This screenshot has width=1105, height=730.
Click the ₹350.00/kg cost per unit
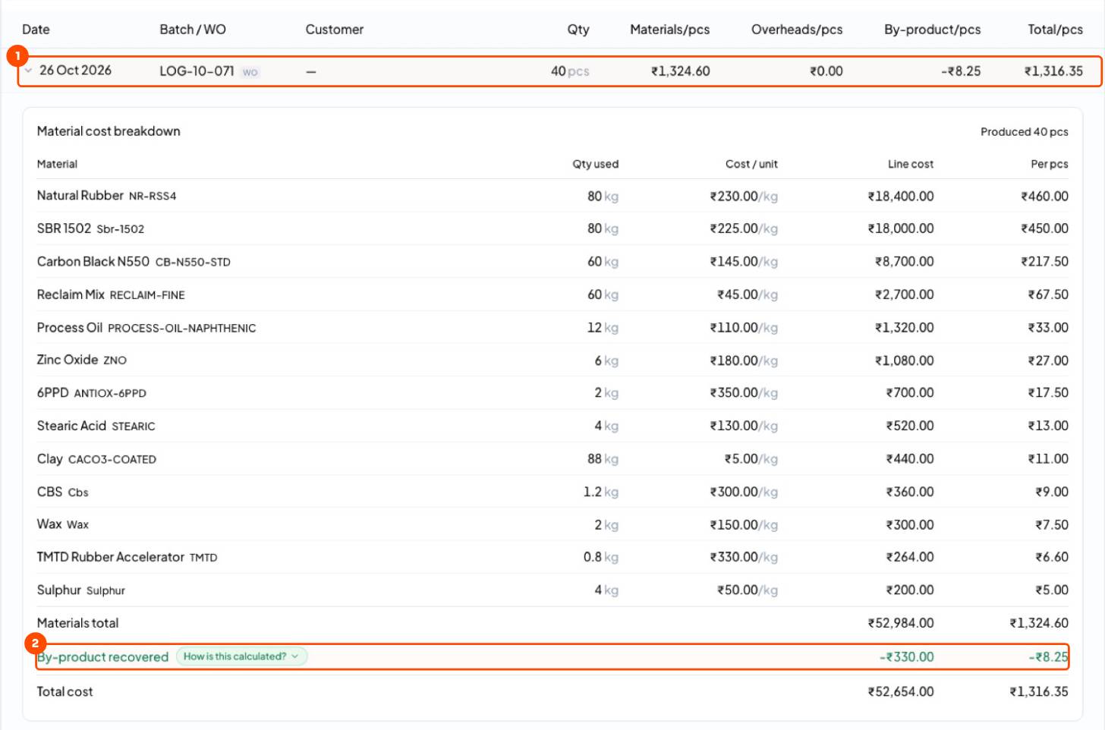point(744,393)
